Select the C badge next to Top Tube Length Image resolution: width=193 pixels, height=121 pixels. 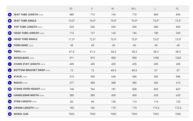[10, 27]
